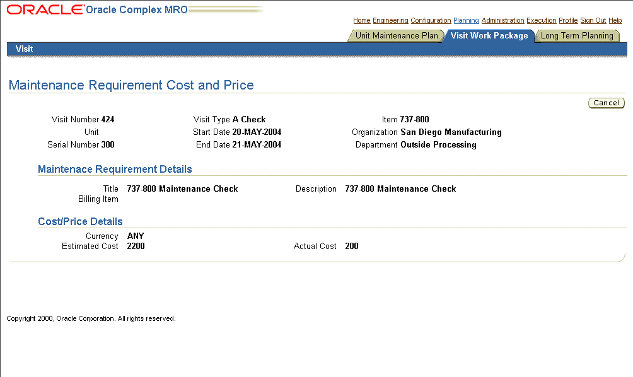This screenshot has width=633, height=377.
Task: Click Sign Out
Action: [x=593, y=20]
